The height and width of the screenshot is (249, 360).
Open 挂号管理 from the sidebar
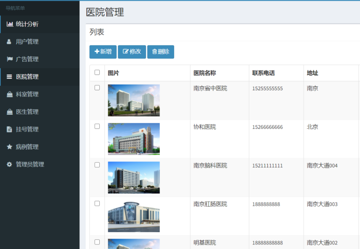[40, 129]
